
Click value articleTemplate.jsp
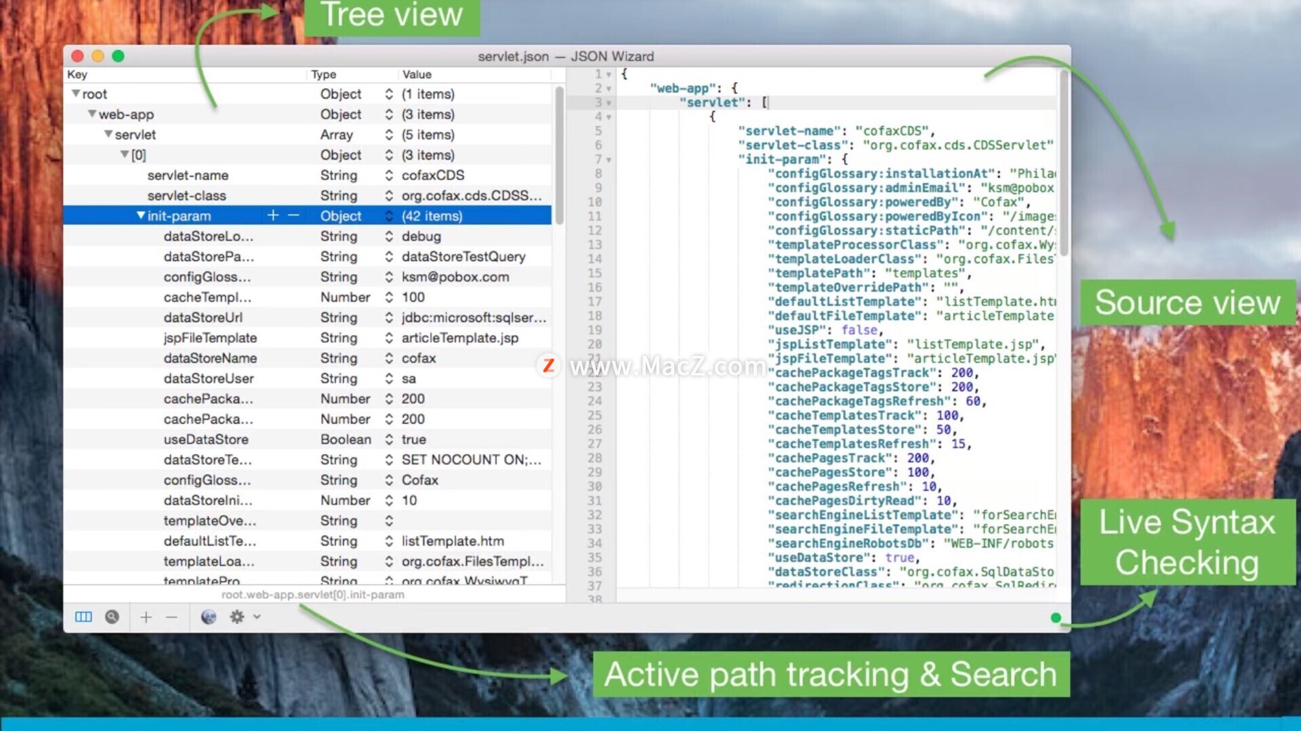[460, 338]
